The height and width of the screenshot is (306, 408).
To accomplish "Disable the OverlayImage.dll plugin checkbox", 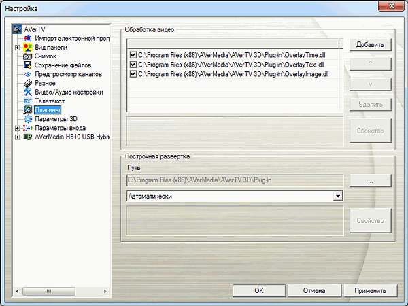I will coord(133,74).
